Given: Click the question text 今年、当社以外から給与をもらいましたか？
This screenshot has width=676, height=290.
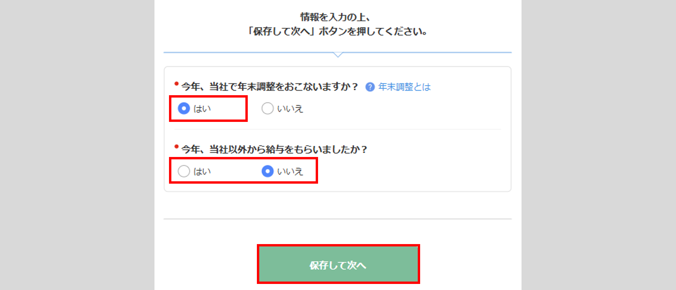Looking at the screenshot, I should coord(274,149).
